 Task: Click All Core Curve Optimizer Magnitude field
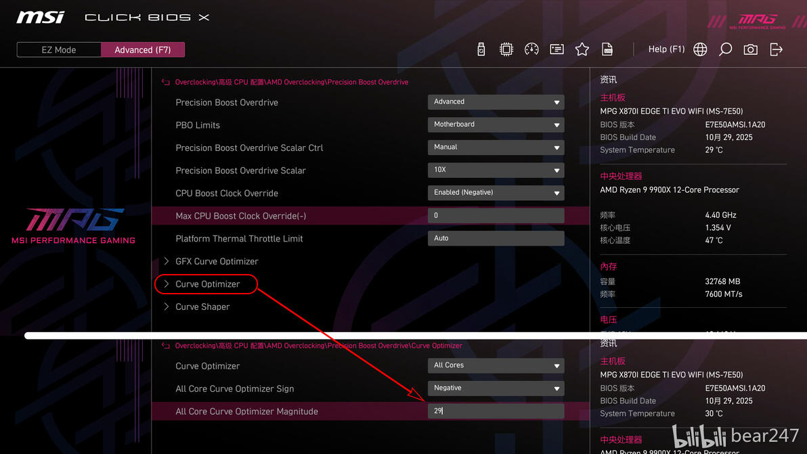(496, 411)
